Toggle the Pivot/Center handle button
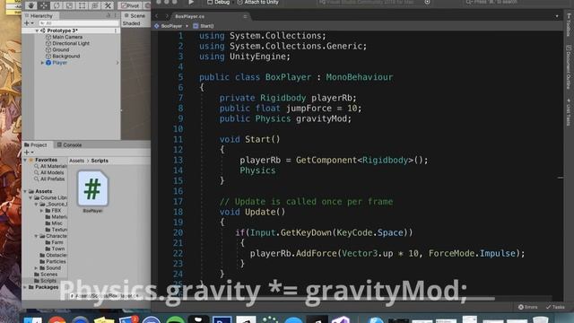This screenshot has width=574, height=323. tap(130, 5)
